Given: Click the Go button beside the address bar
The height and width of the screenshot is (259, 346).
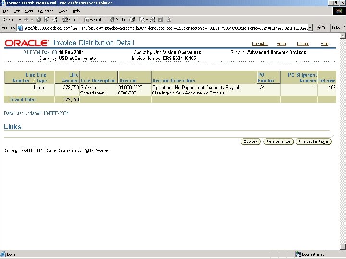Looking at the screenshot, I should coord(321,28).
